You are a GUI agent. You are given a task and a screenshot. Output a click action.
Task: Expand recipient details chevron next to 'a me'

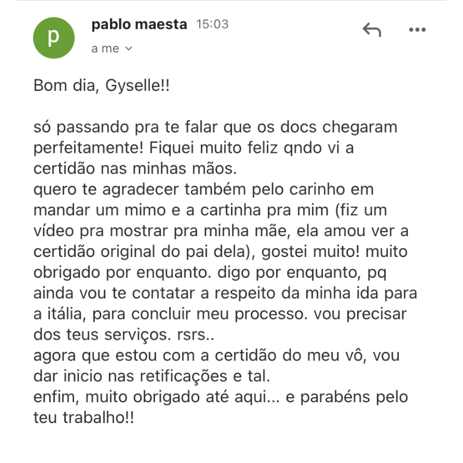128,49
